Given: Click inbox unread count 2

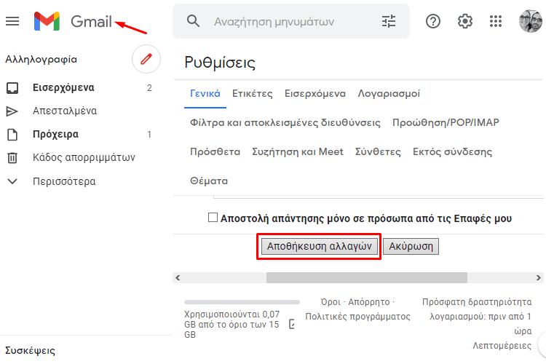Looking at the screenshot, I should (x=149, y=88).
